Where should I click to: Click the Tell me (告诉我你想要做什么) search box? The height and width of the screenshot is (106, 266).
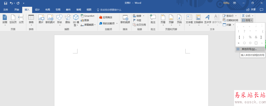coord(109,10)
